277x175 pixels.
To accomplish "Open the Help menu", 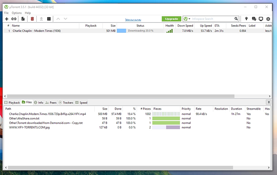I will 28,13.
